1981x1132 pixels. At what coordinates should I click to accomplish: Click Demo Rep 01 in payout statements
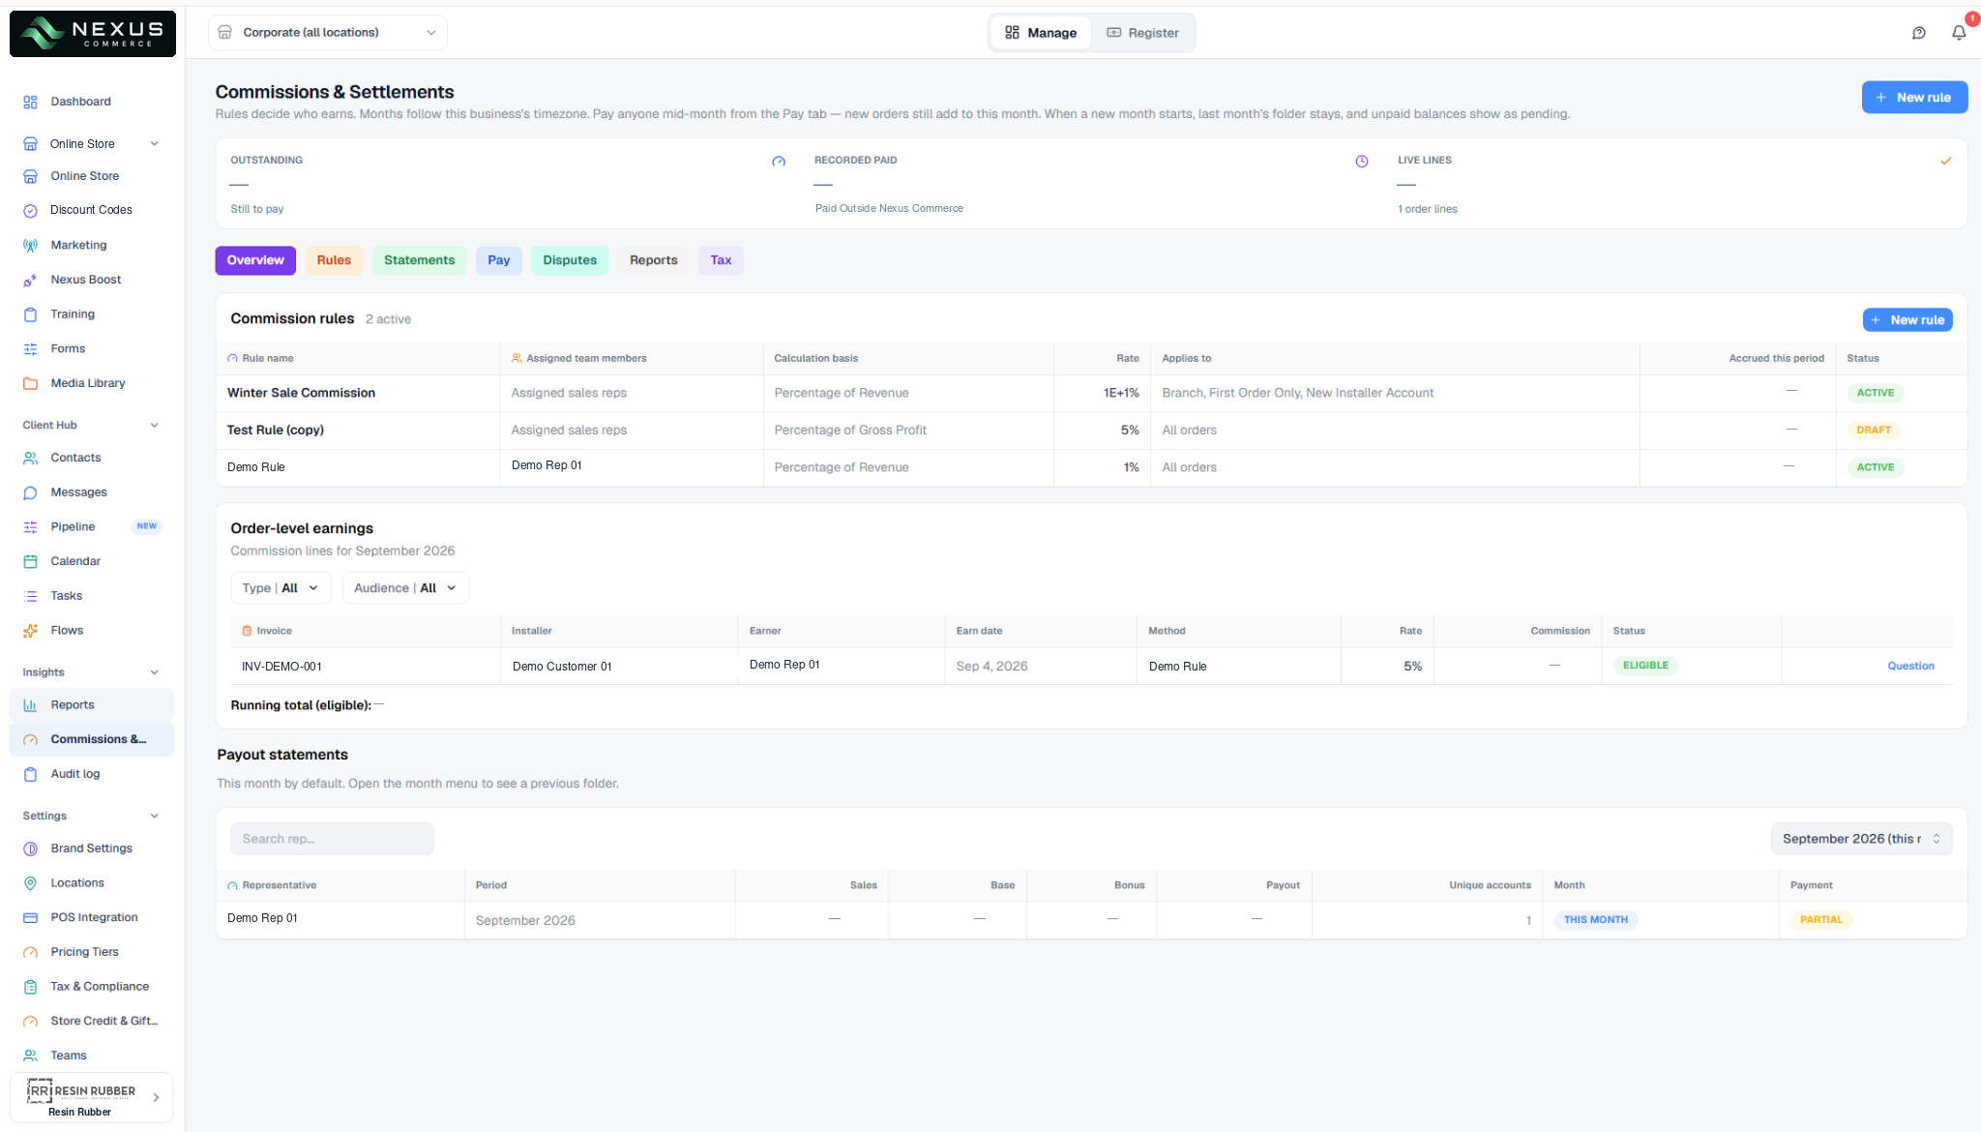pyautogui.click(x=262, y=918)
